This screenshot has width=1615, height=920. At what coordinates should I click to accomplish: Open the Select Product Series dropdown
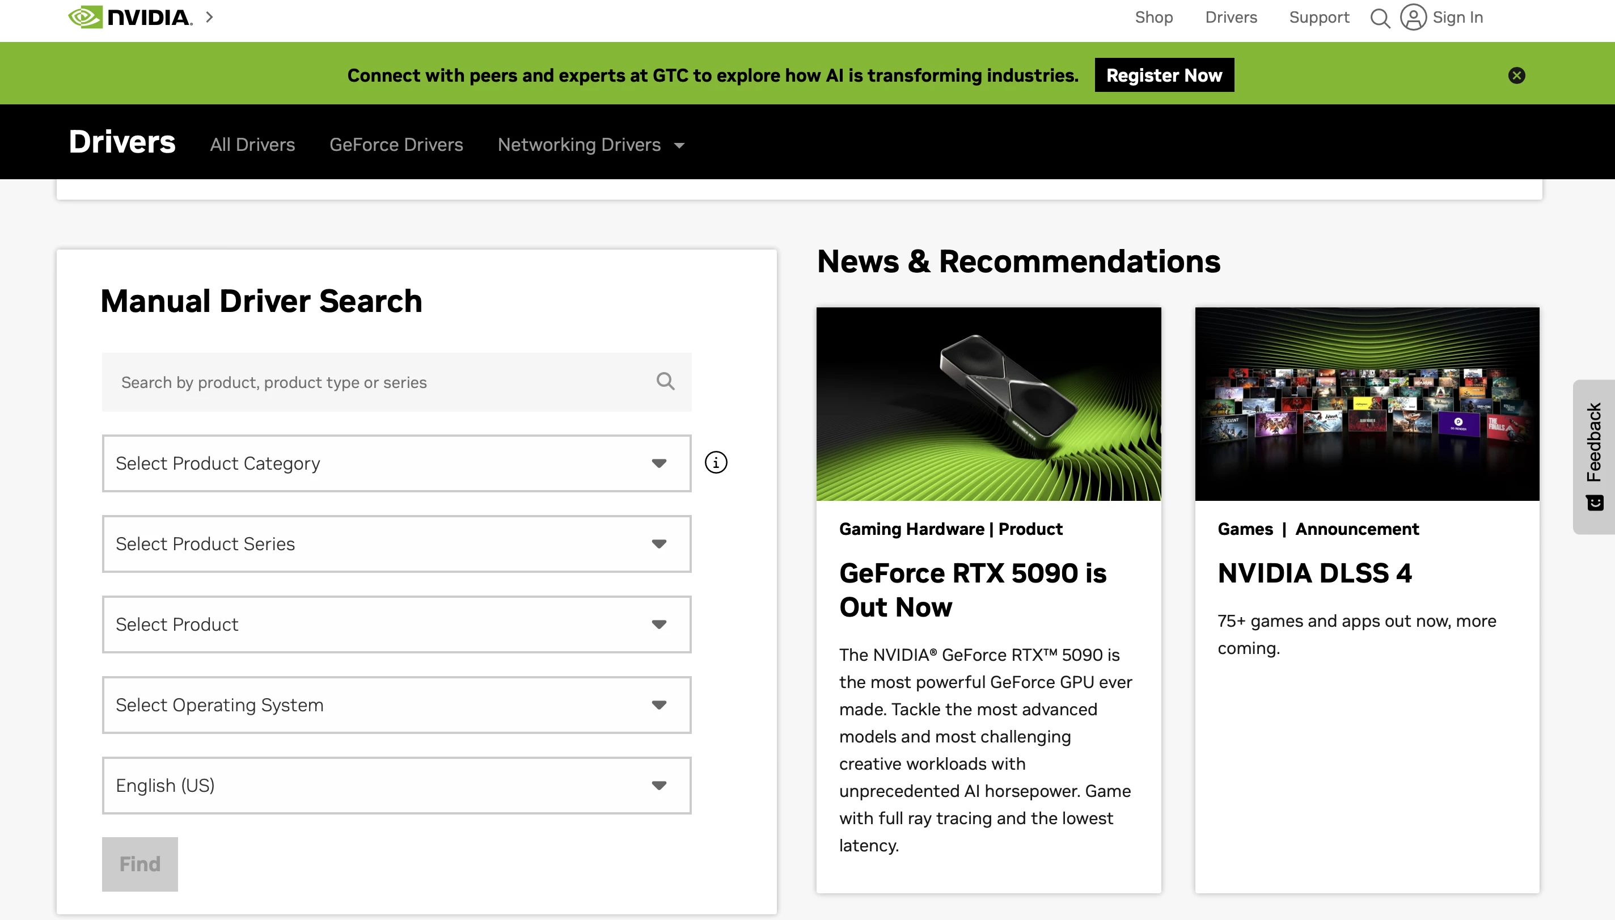click(396, 543)
